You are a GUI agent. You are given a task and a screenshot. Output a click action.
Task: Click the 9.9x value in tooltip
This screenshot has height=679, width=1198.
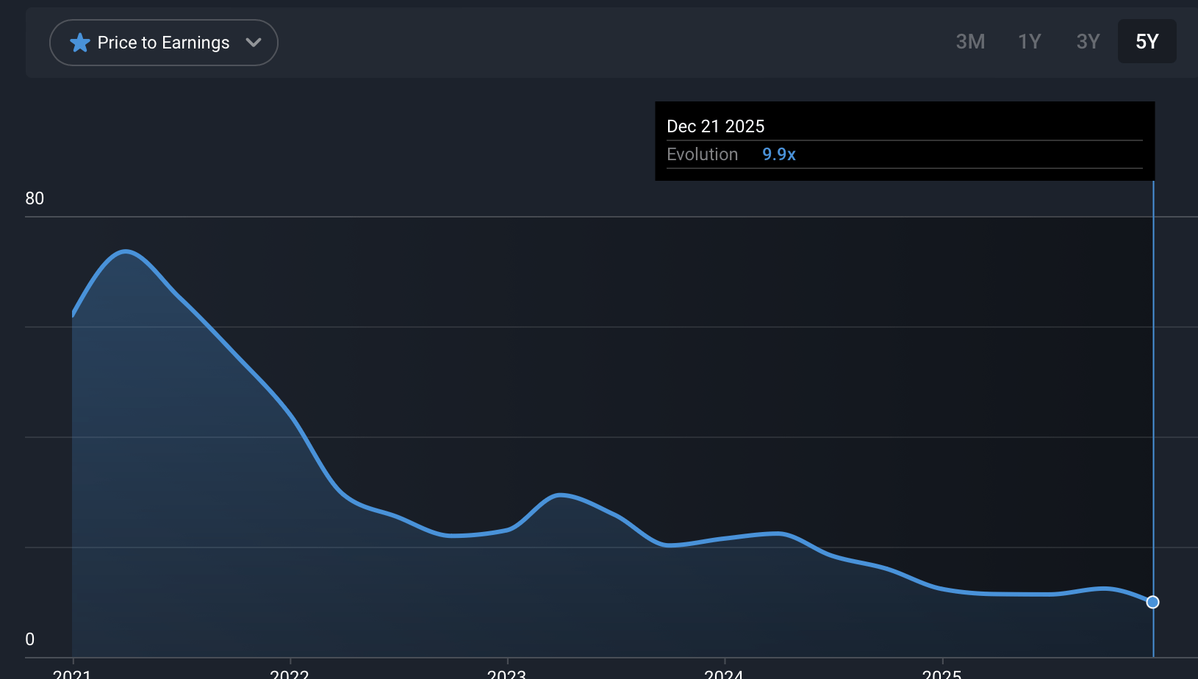coord(778,154)
